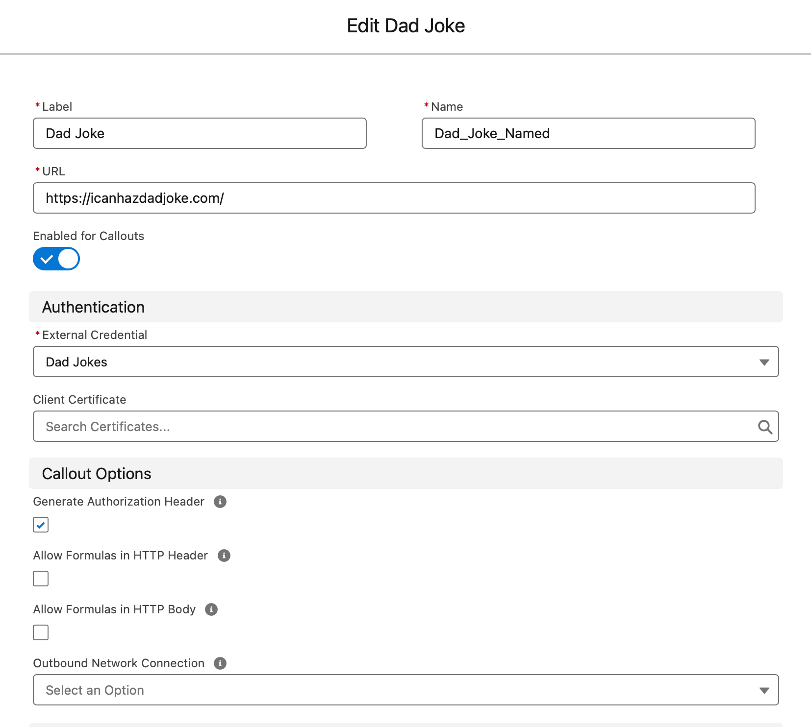Image resolution: width=811 pixels, height=727 pixels.
Task: Click the Name field with Dad_Joke_Named
Action: pyautogui.click(x=588, y=133)
